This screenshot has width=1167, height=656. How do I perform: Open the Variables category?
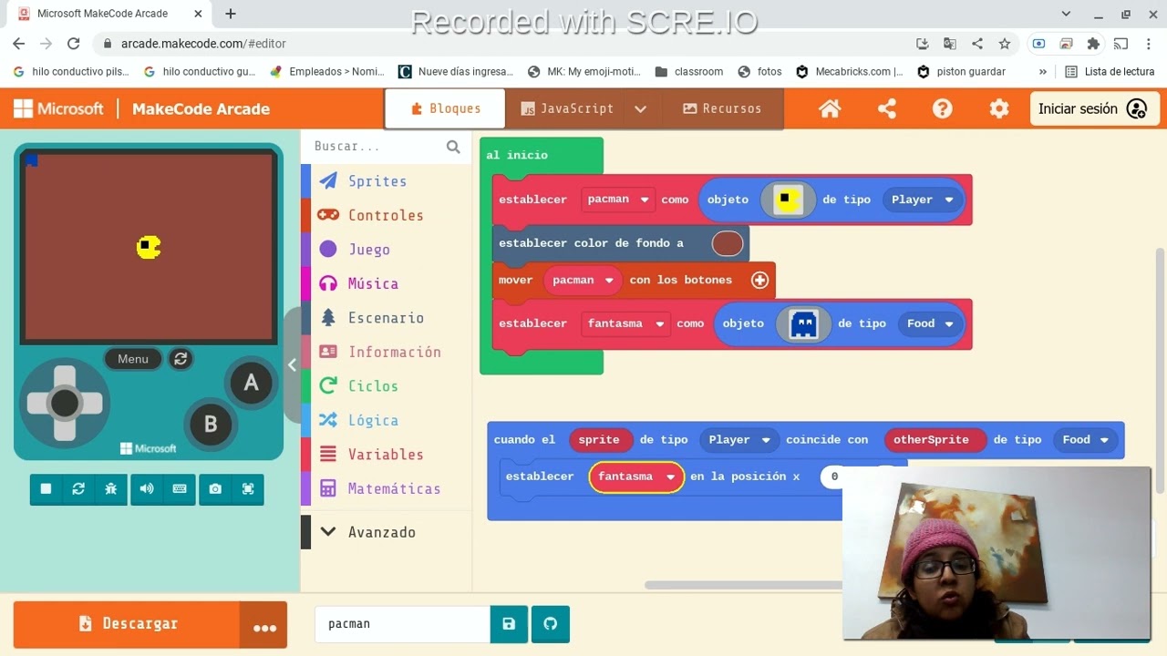point(385,455)
